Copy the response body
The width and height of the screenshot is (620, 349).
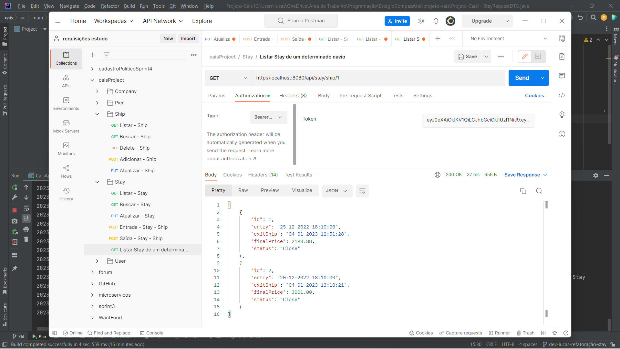[523, 191]
